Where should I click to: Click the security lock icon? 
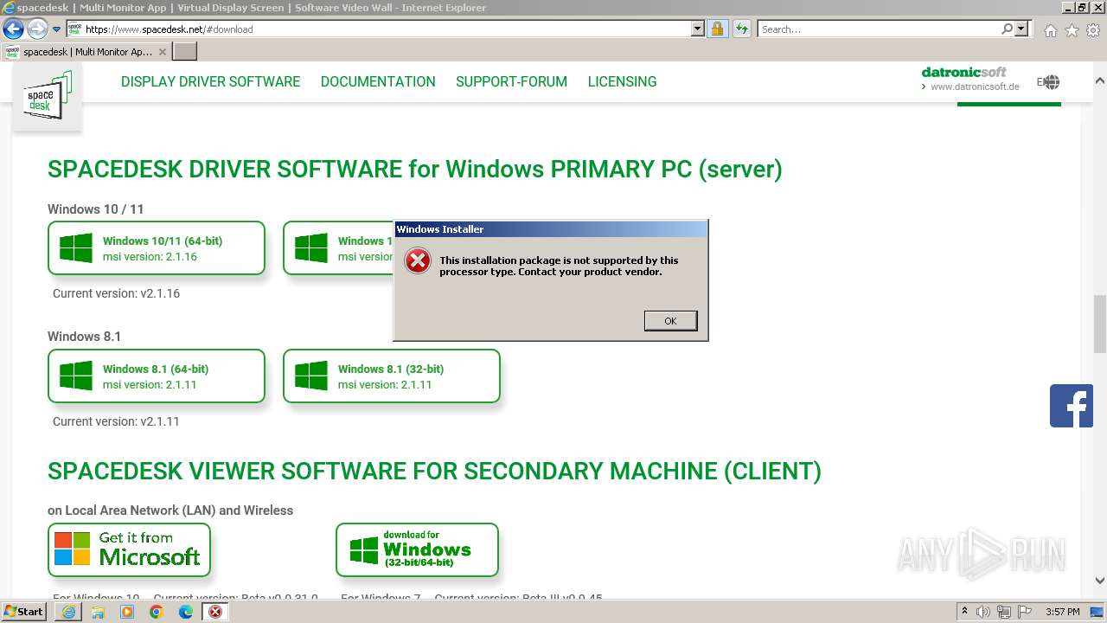(x=717, y=29)
